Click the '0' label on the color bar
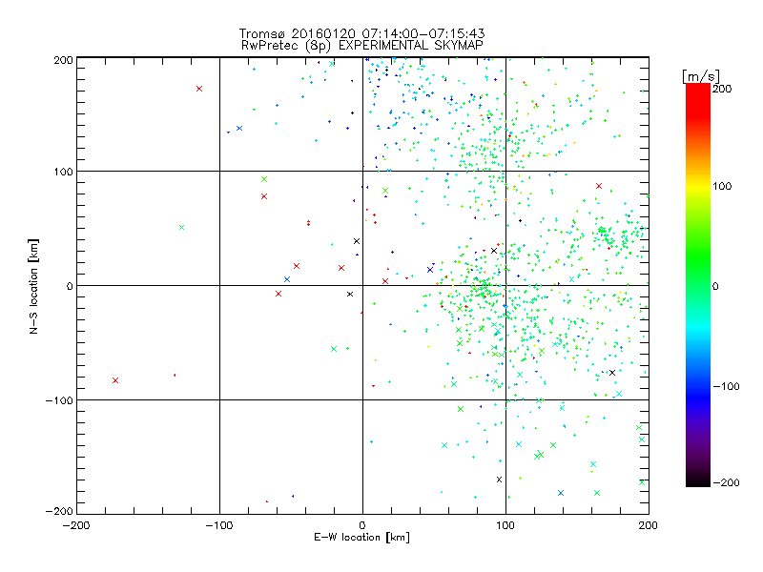The width and height of the screenshot is (763, 572). pos(715,287)
